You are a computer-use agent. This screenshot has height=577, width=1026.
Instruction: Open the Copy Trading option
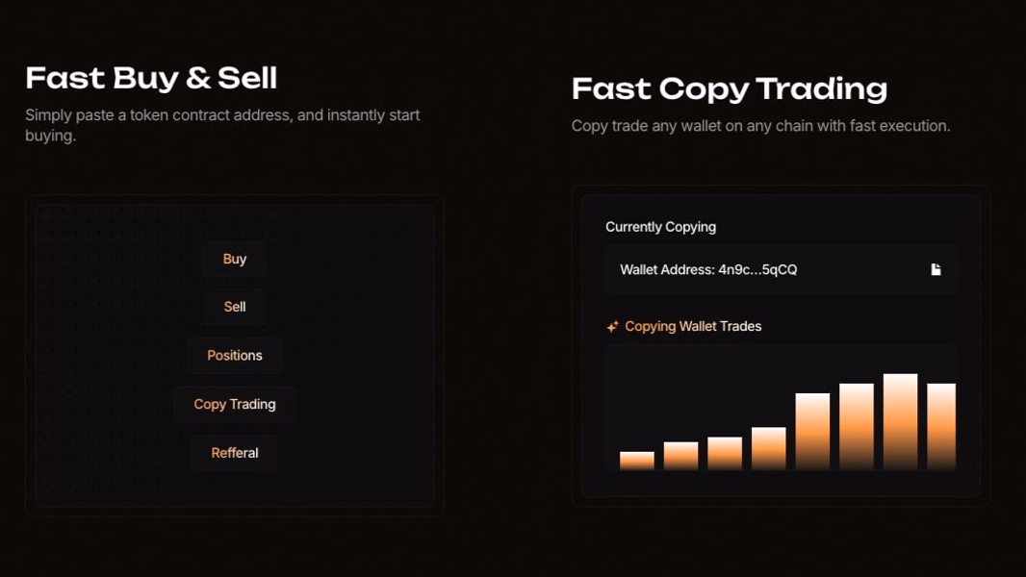tap(234, 404)
